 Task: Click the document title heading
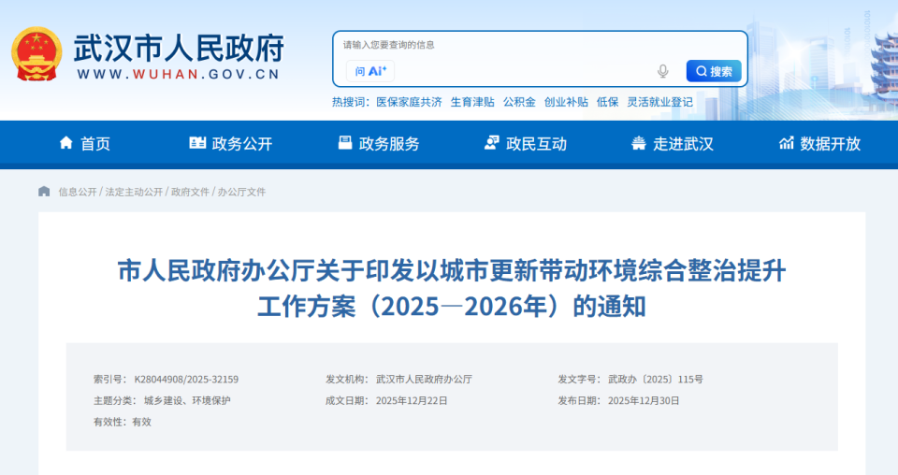click(x=452, y=288)
